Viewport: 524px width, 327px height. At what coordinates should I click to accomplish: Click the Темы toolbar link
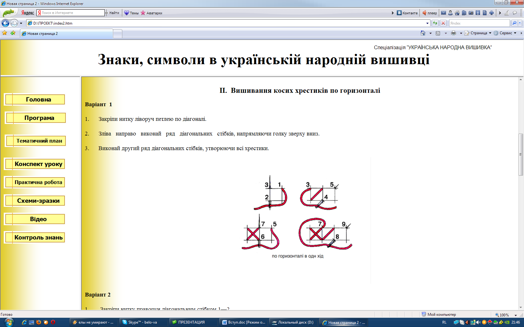[132, 13]
